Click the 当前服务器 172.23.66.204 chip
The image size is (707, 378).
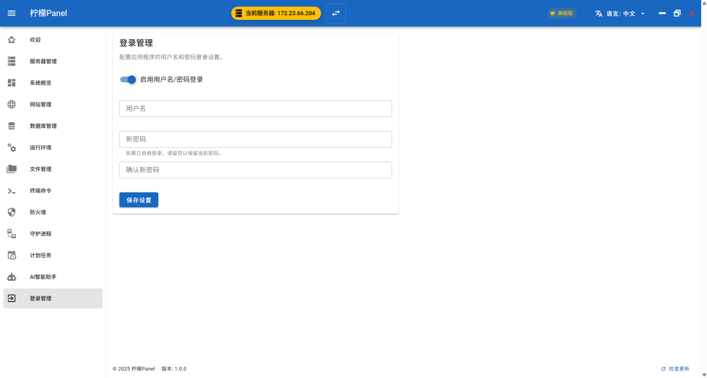coord(276,13)
